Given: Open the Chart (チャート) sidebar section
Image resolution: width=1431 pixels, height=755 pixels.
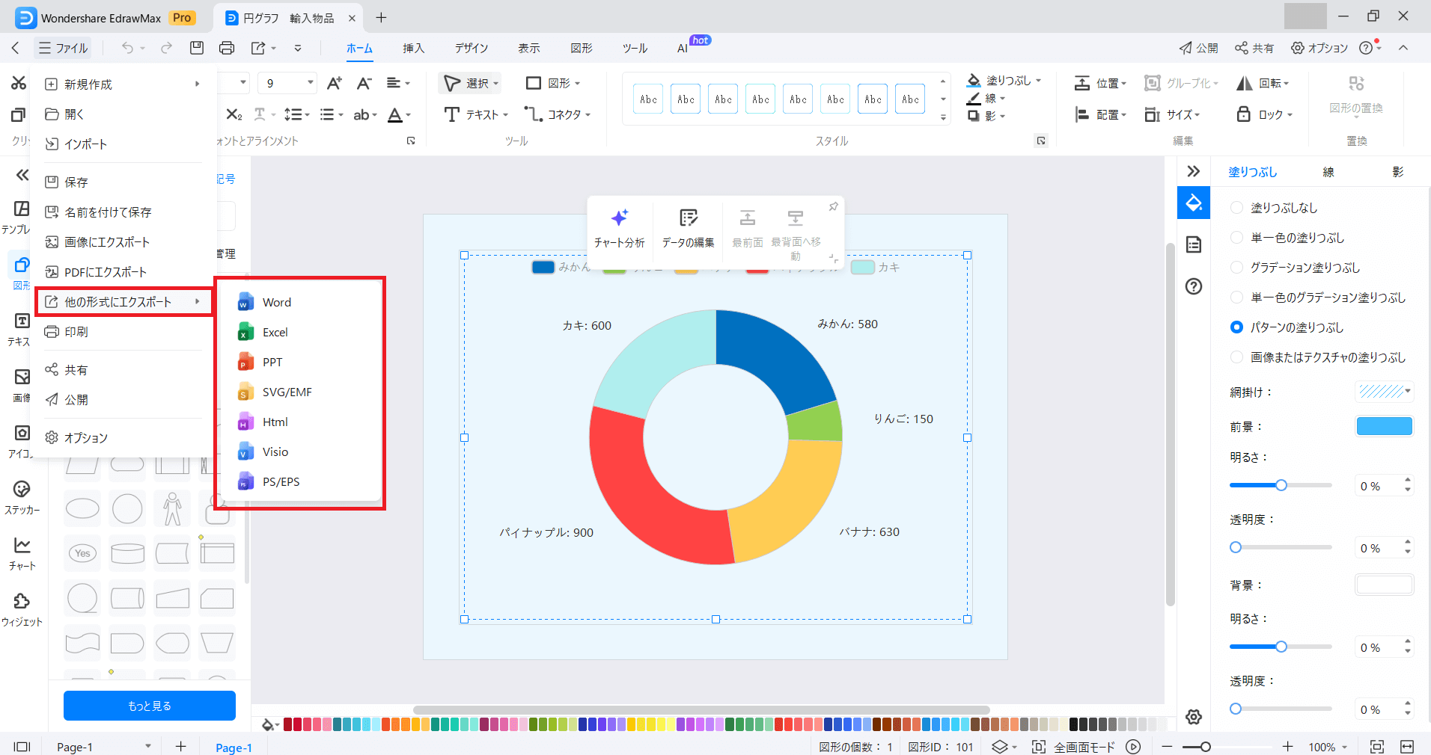Looking at the screenshot, I should [x=22, y=554].
